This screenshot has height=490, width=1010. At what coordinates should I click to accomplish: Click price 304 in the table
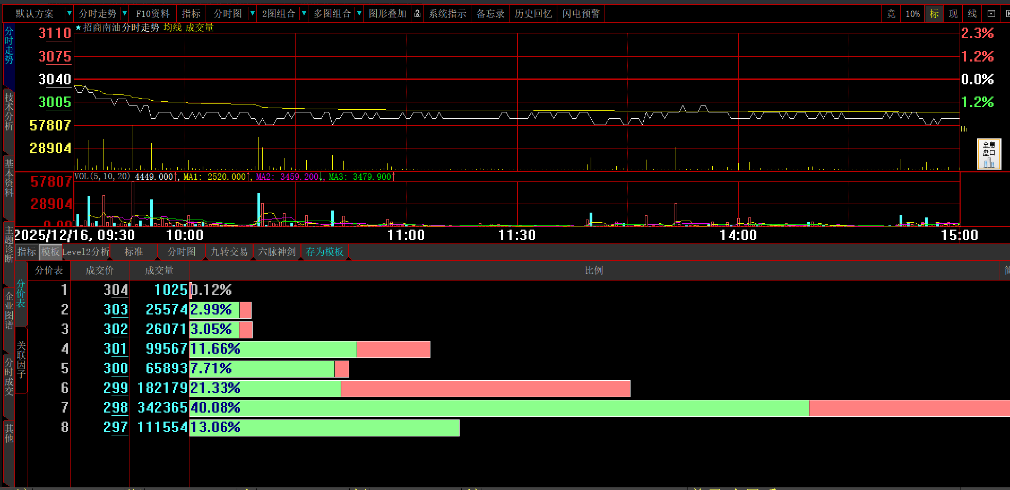[x=116, y=290]
